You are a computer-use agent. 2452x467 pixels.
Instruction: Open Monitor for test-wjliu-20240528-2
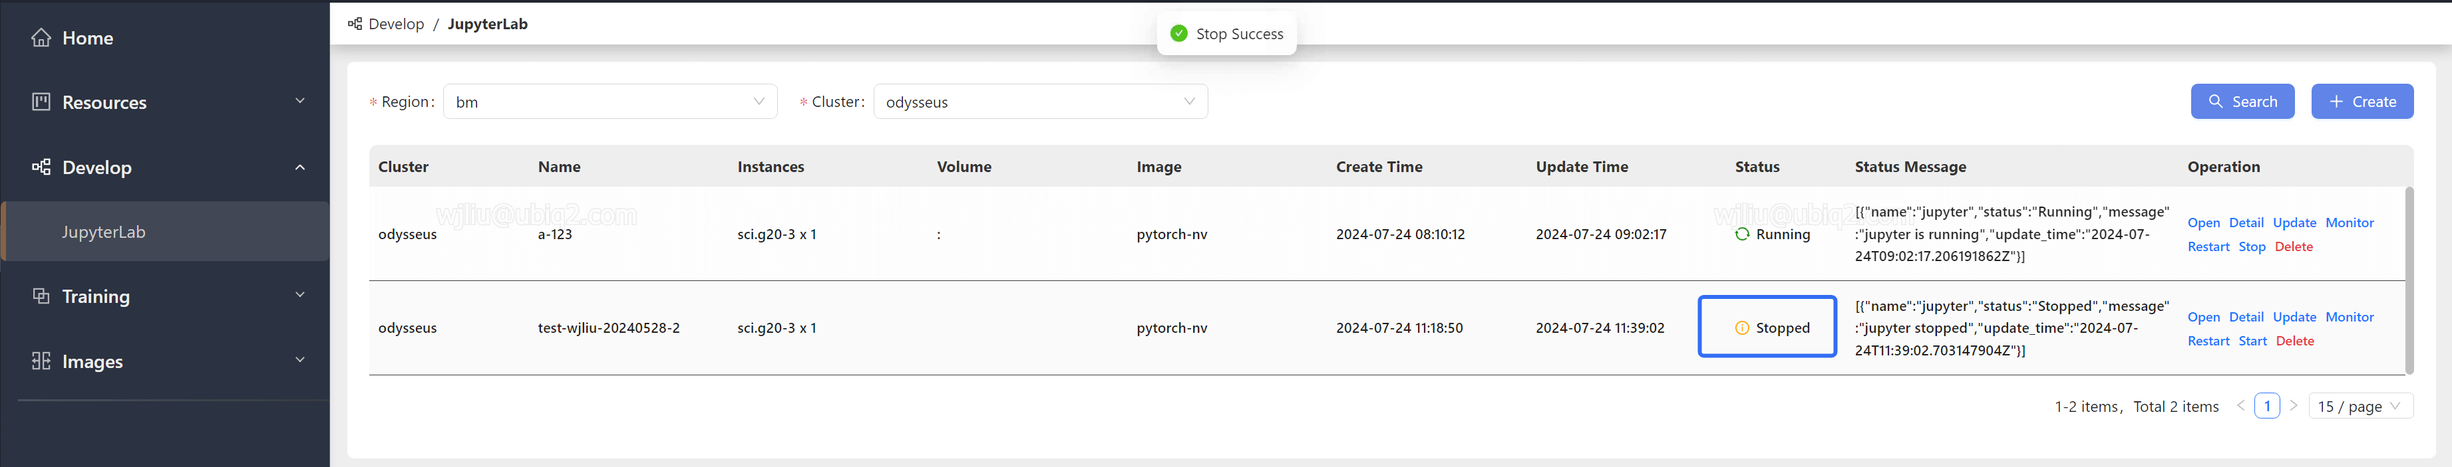point(2350,317)
